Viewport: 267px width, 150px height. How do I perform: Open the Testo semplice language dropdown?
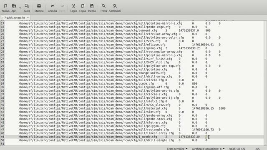click(x=177, y=149)
